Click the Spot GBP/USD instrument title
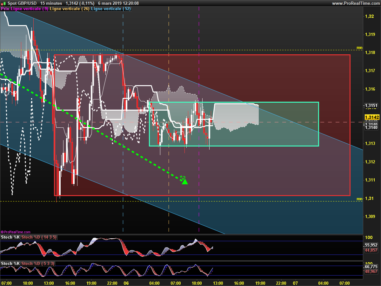This screenshot has width=381, height=286. [x=22, y=3]
